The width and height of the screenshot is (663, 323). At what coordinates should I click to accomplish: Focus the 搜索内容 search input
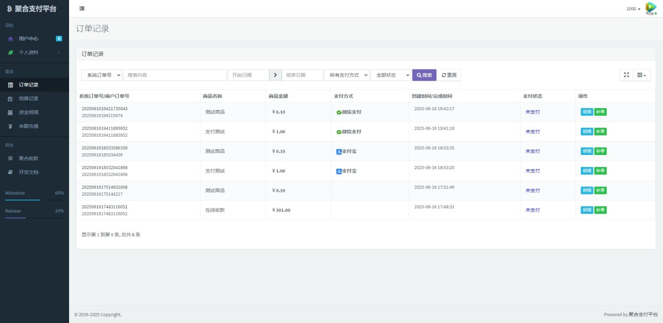click(175, 75)
